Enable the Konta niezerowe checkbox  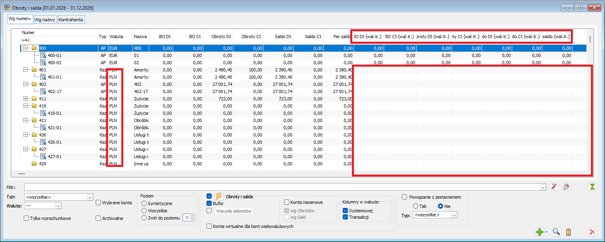point(287,202)
